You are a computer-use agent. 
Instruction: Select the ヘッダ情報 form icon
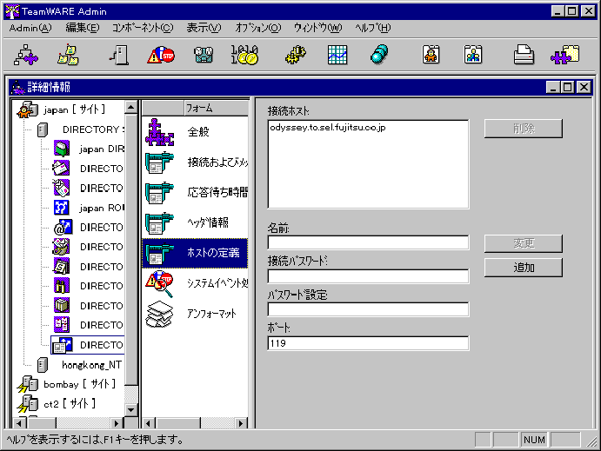159,223
